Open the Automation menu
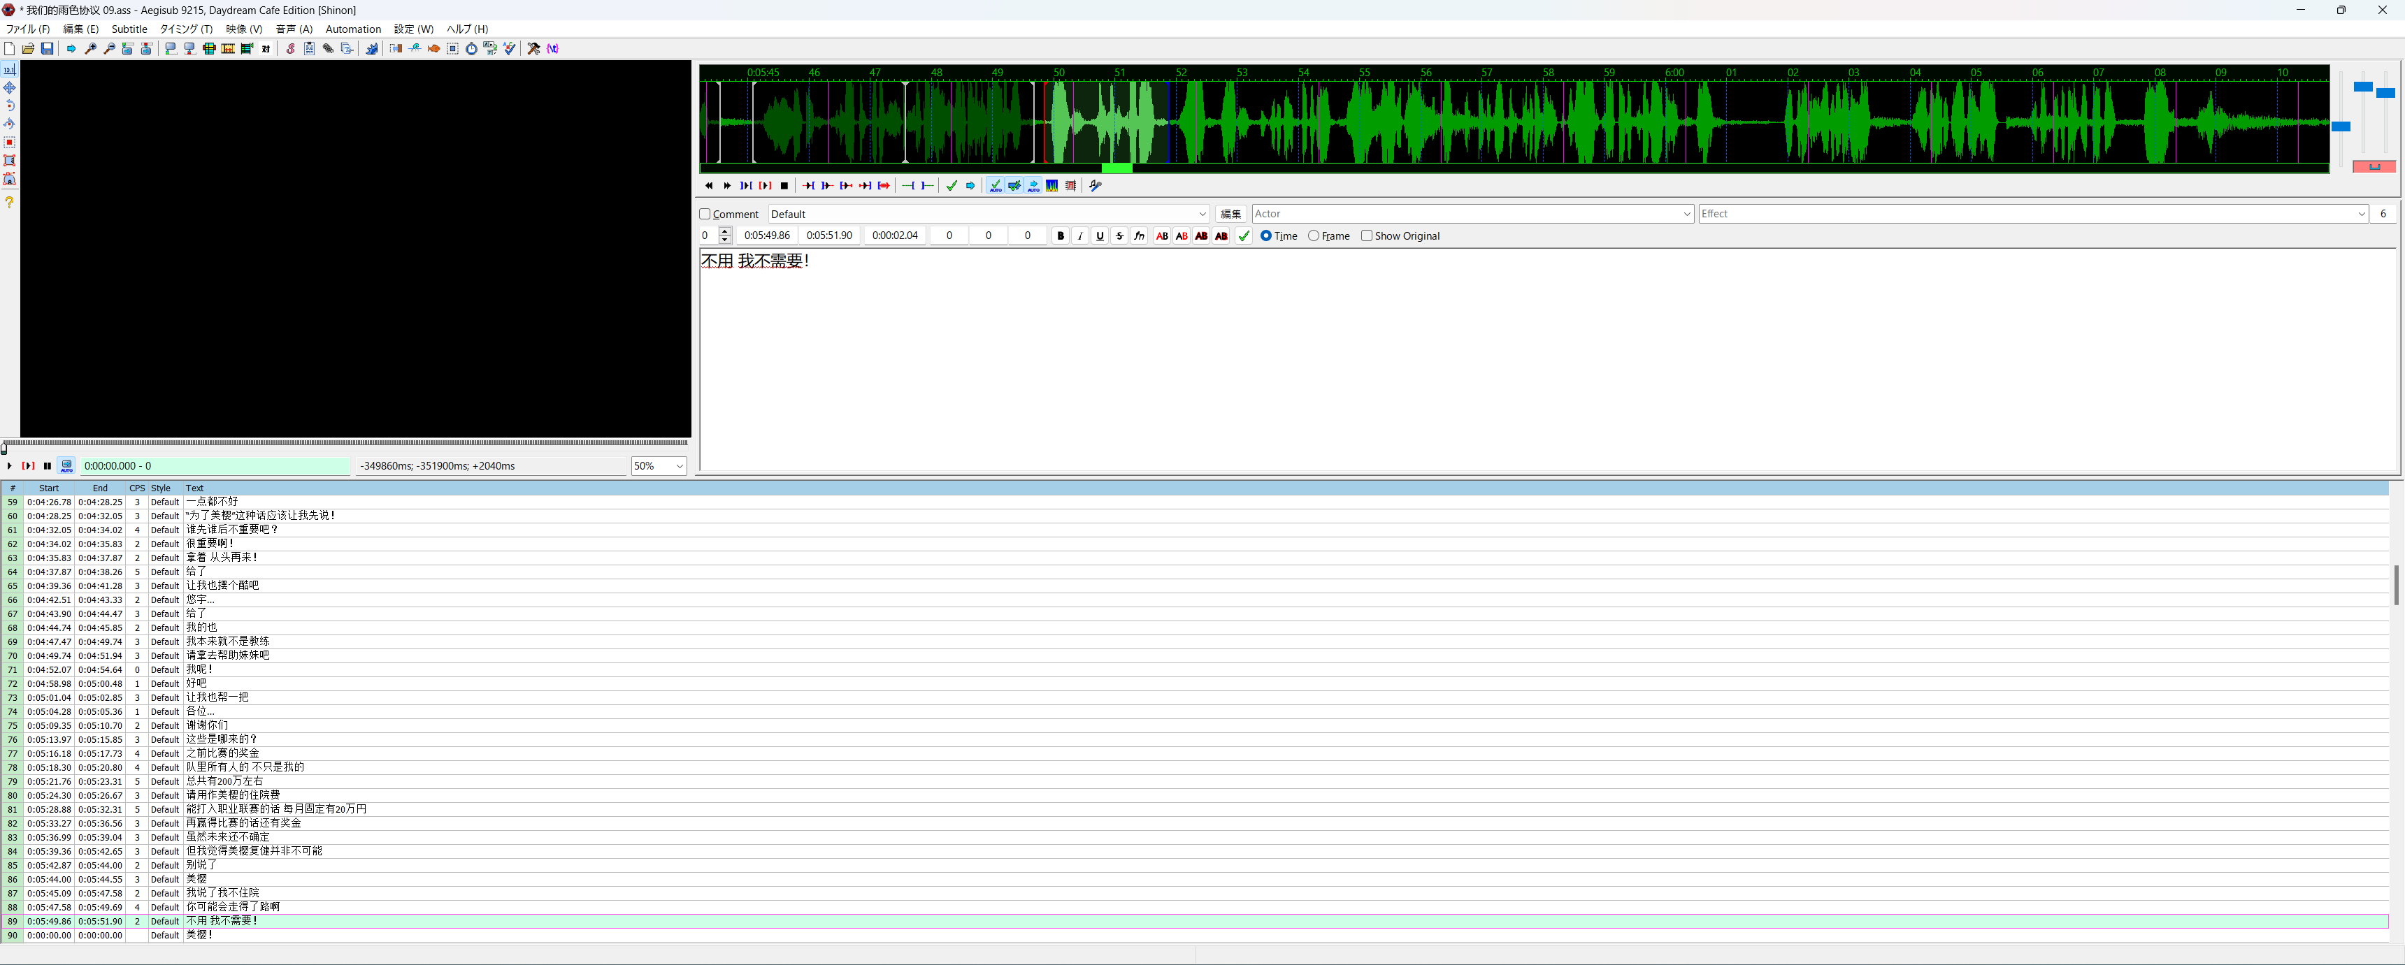Screen dimensions: 2405x965 (353, 29)
